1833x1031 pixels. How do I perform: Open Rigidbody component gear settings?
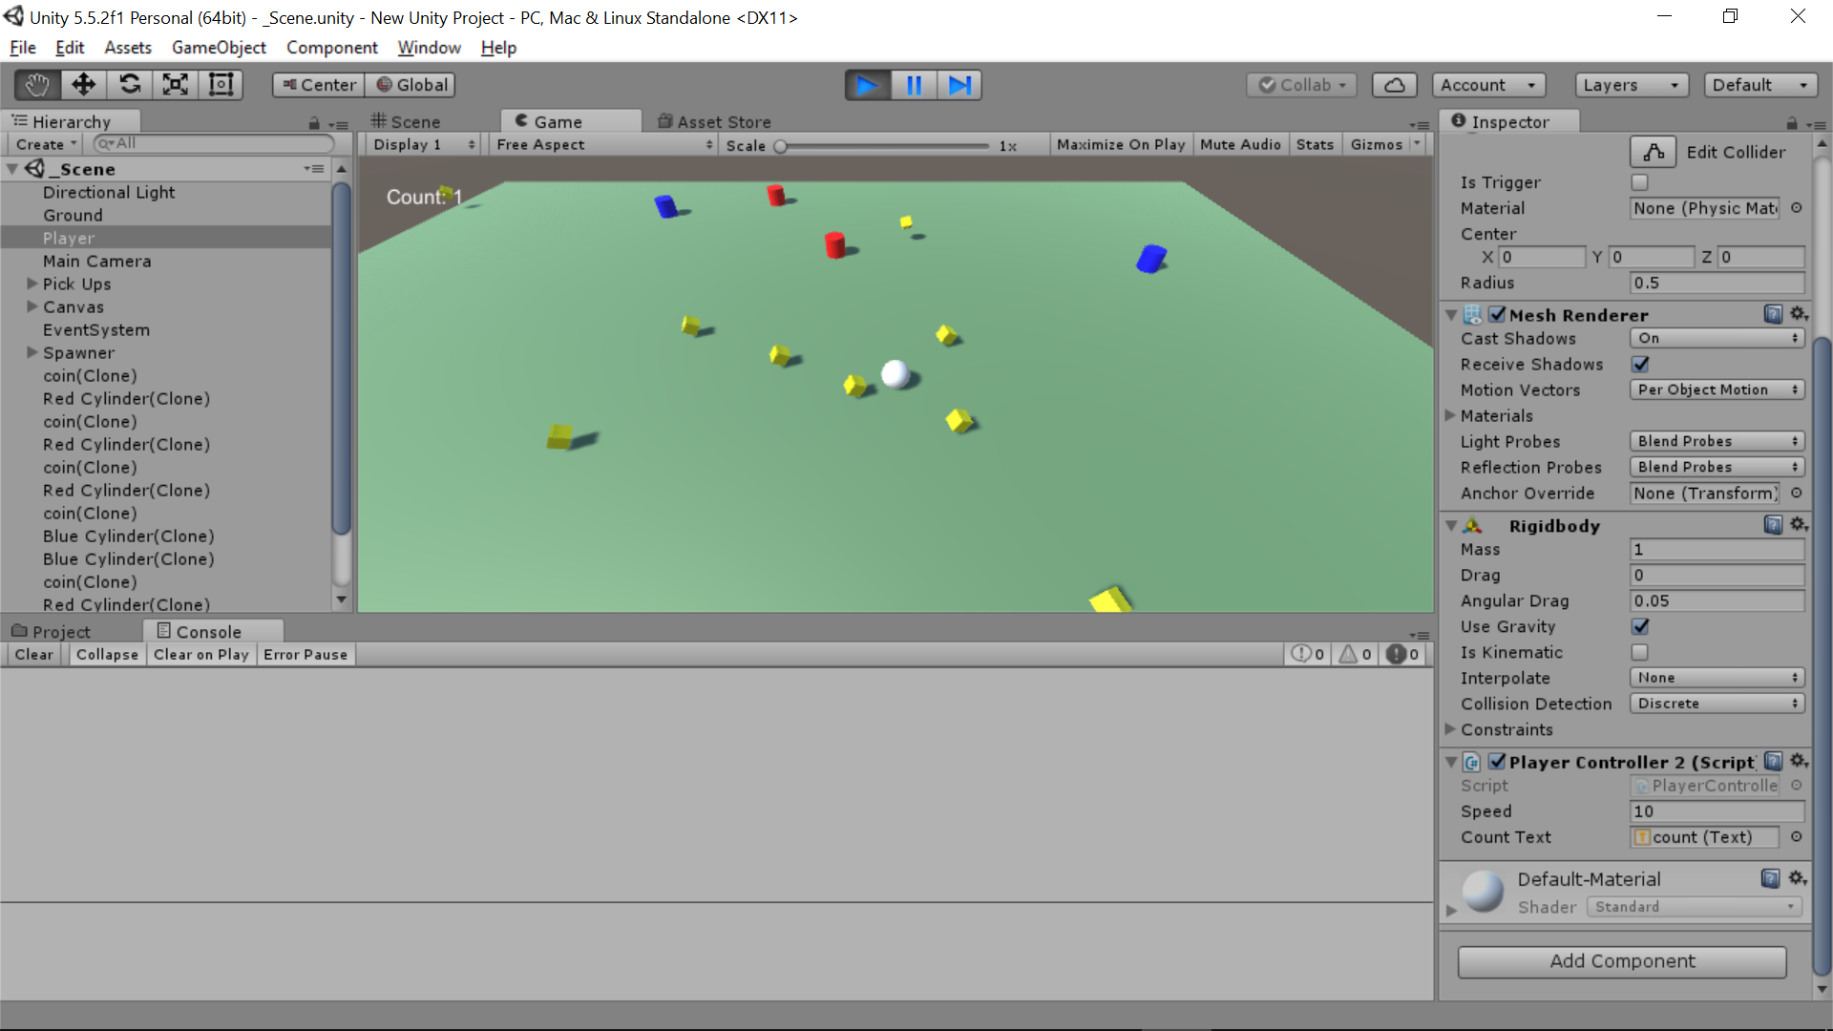click(x=1799, y=525)
